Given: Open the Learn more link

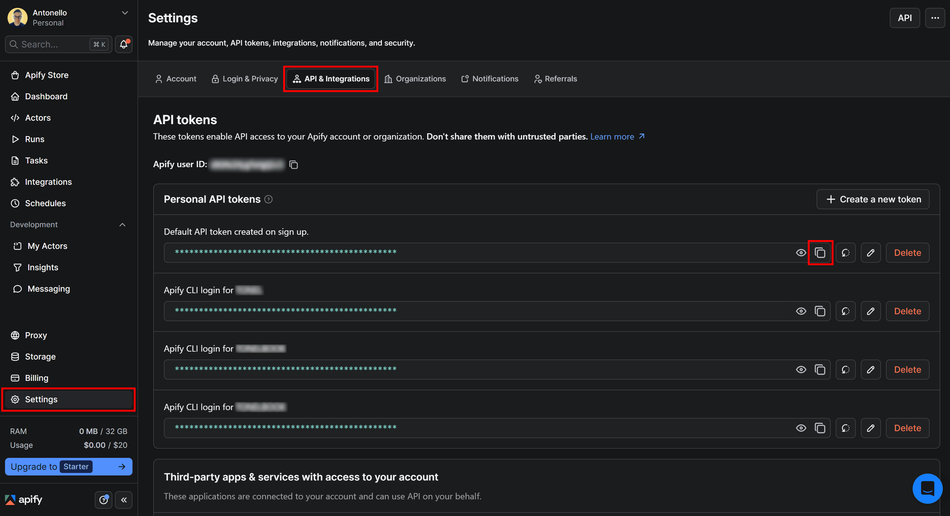Looking at the screenshot, I should coord(617,137).
